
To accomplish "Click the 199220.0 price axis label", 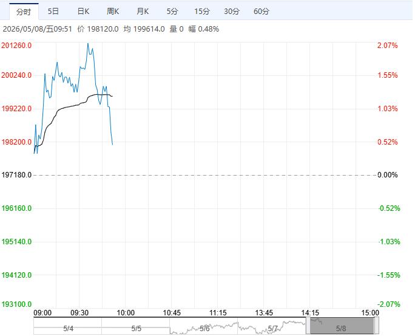I will [x=16, y=109].
